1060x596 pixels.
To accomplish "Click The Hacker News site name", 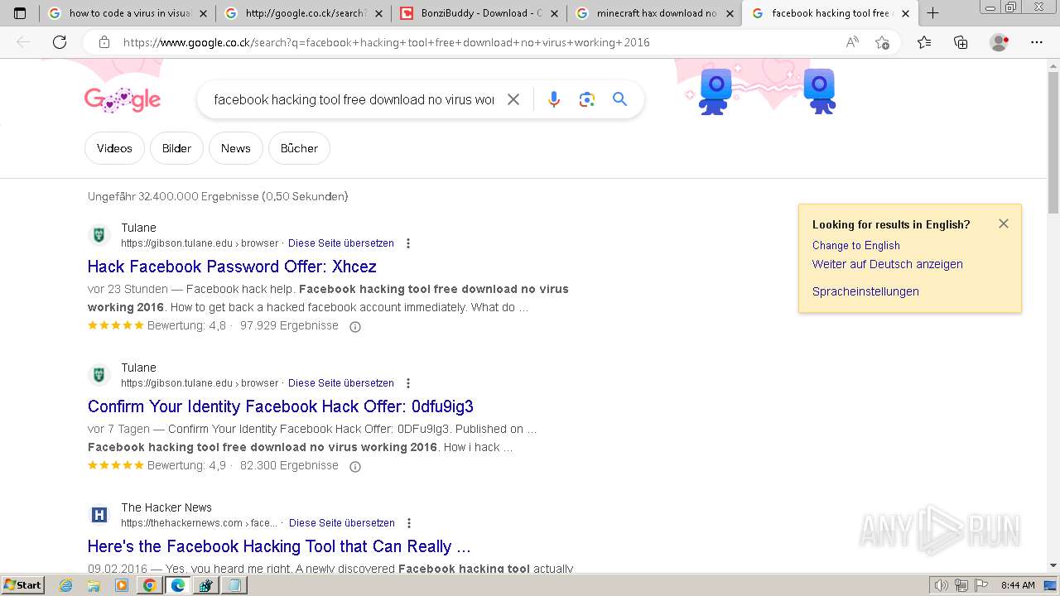I will point(166,507).
